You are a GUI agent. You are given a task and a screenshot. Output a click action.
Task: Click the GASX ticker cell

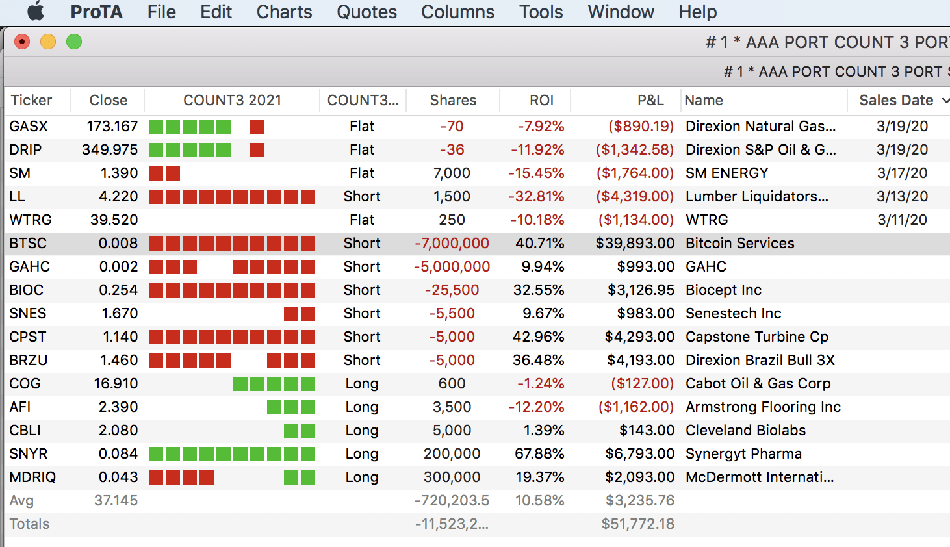point(29,127)
